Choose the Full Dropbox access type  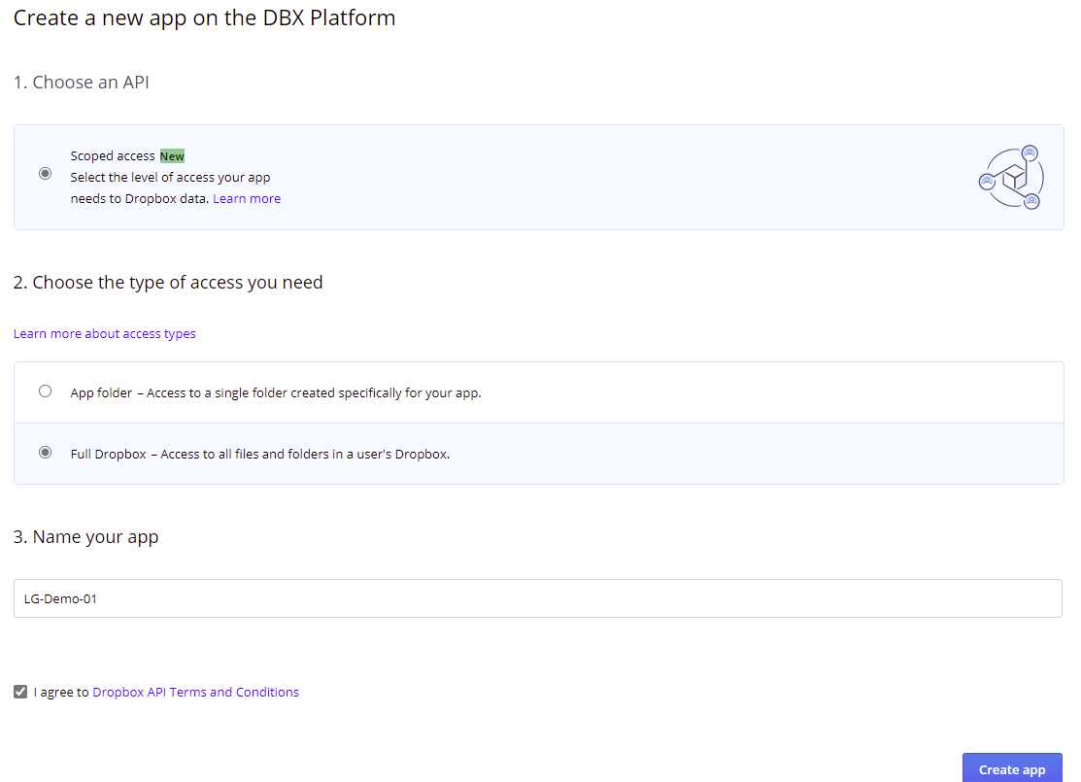[x=45, y=453]
